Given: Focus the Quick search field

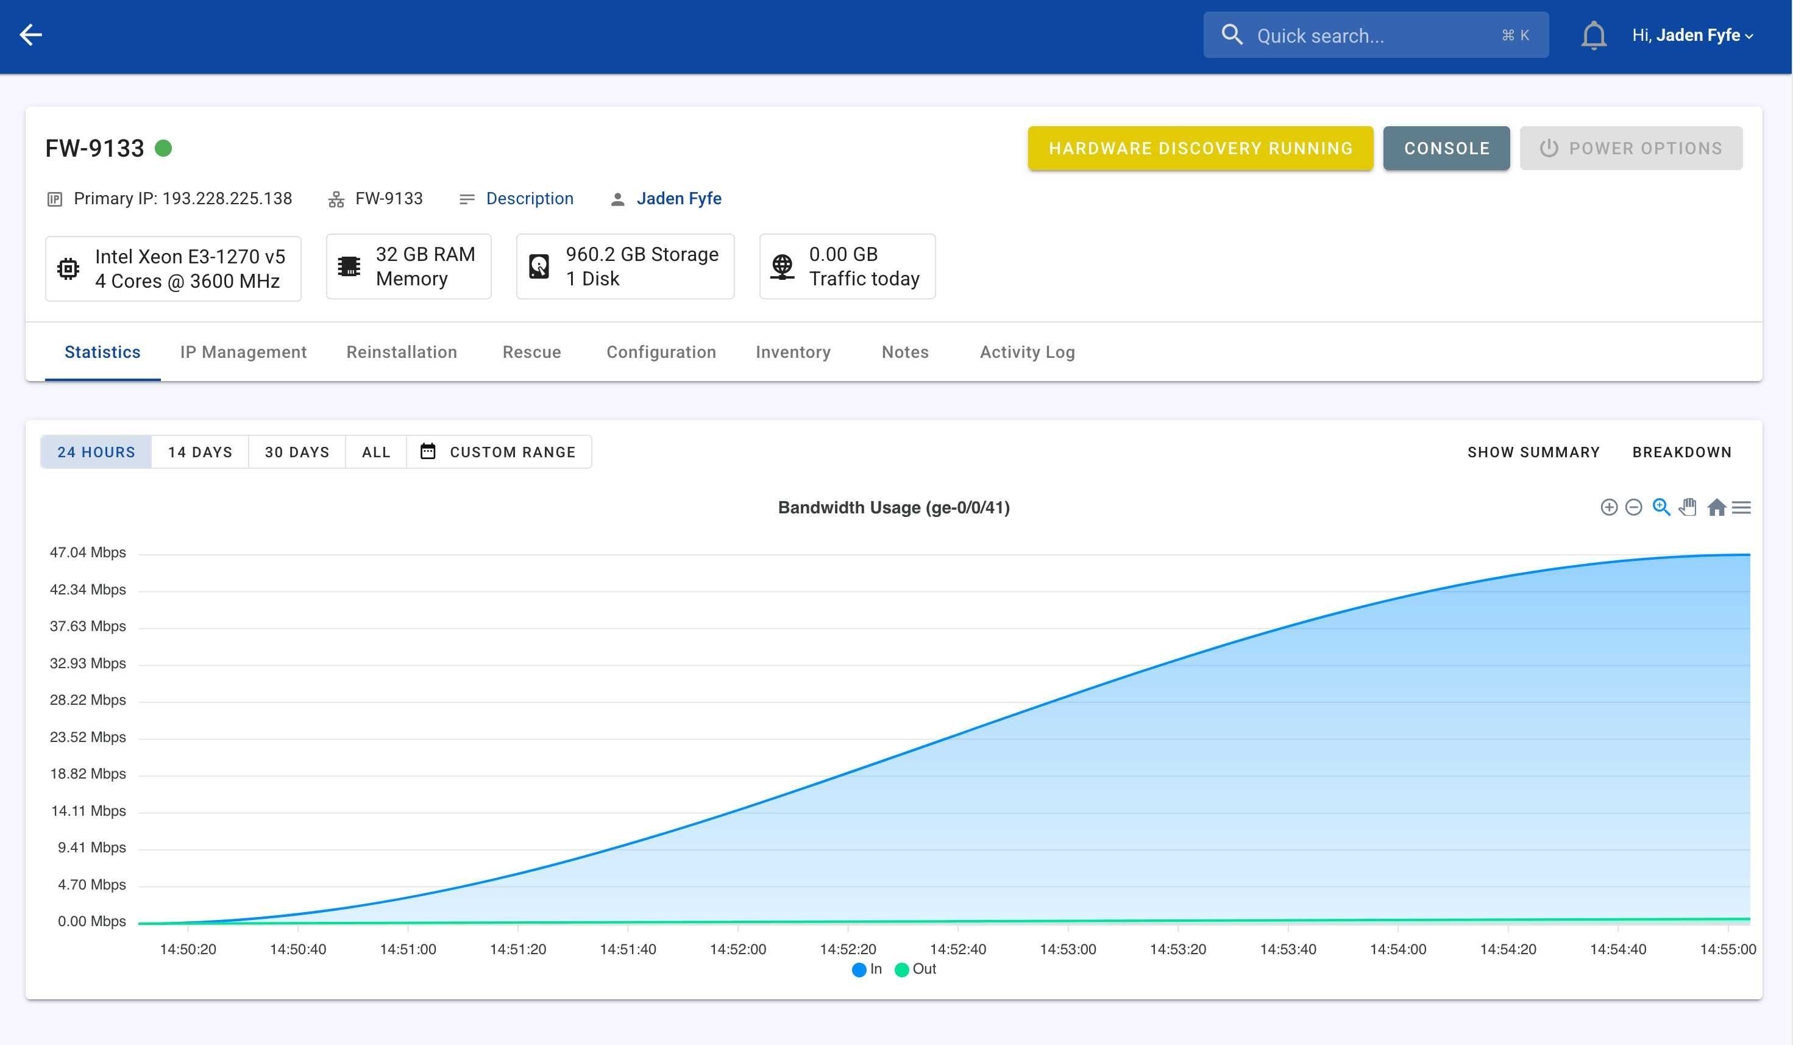Looking at the screenshot, I should (1376, 35).
